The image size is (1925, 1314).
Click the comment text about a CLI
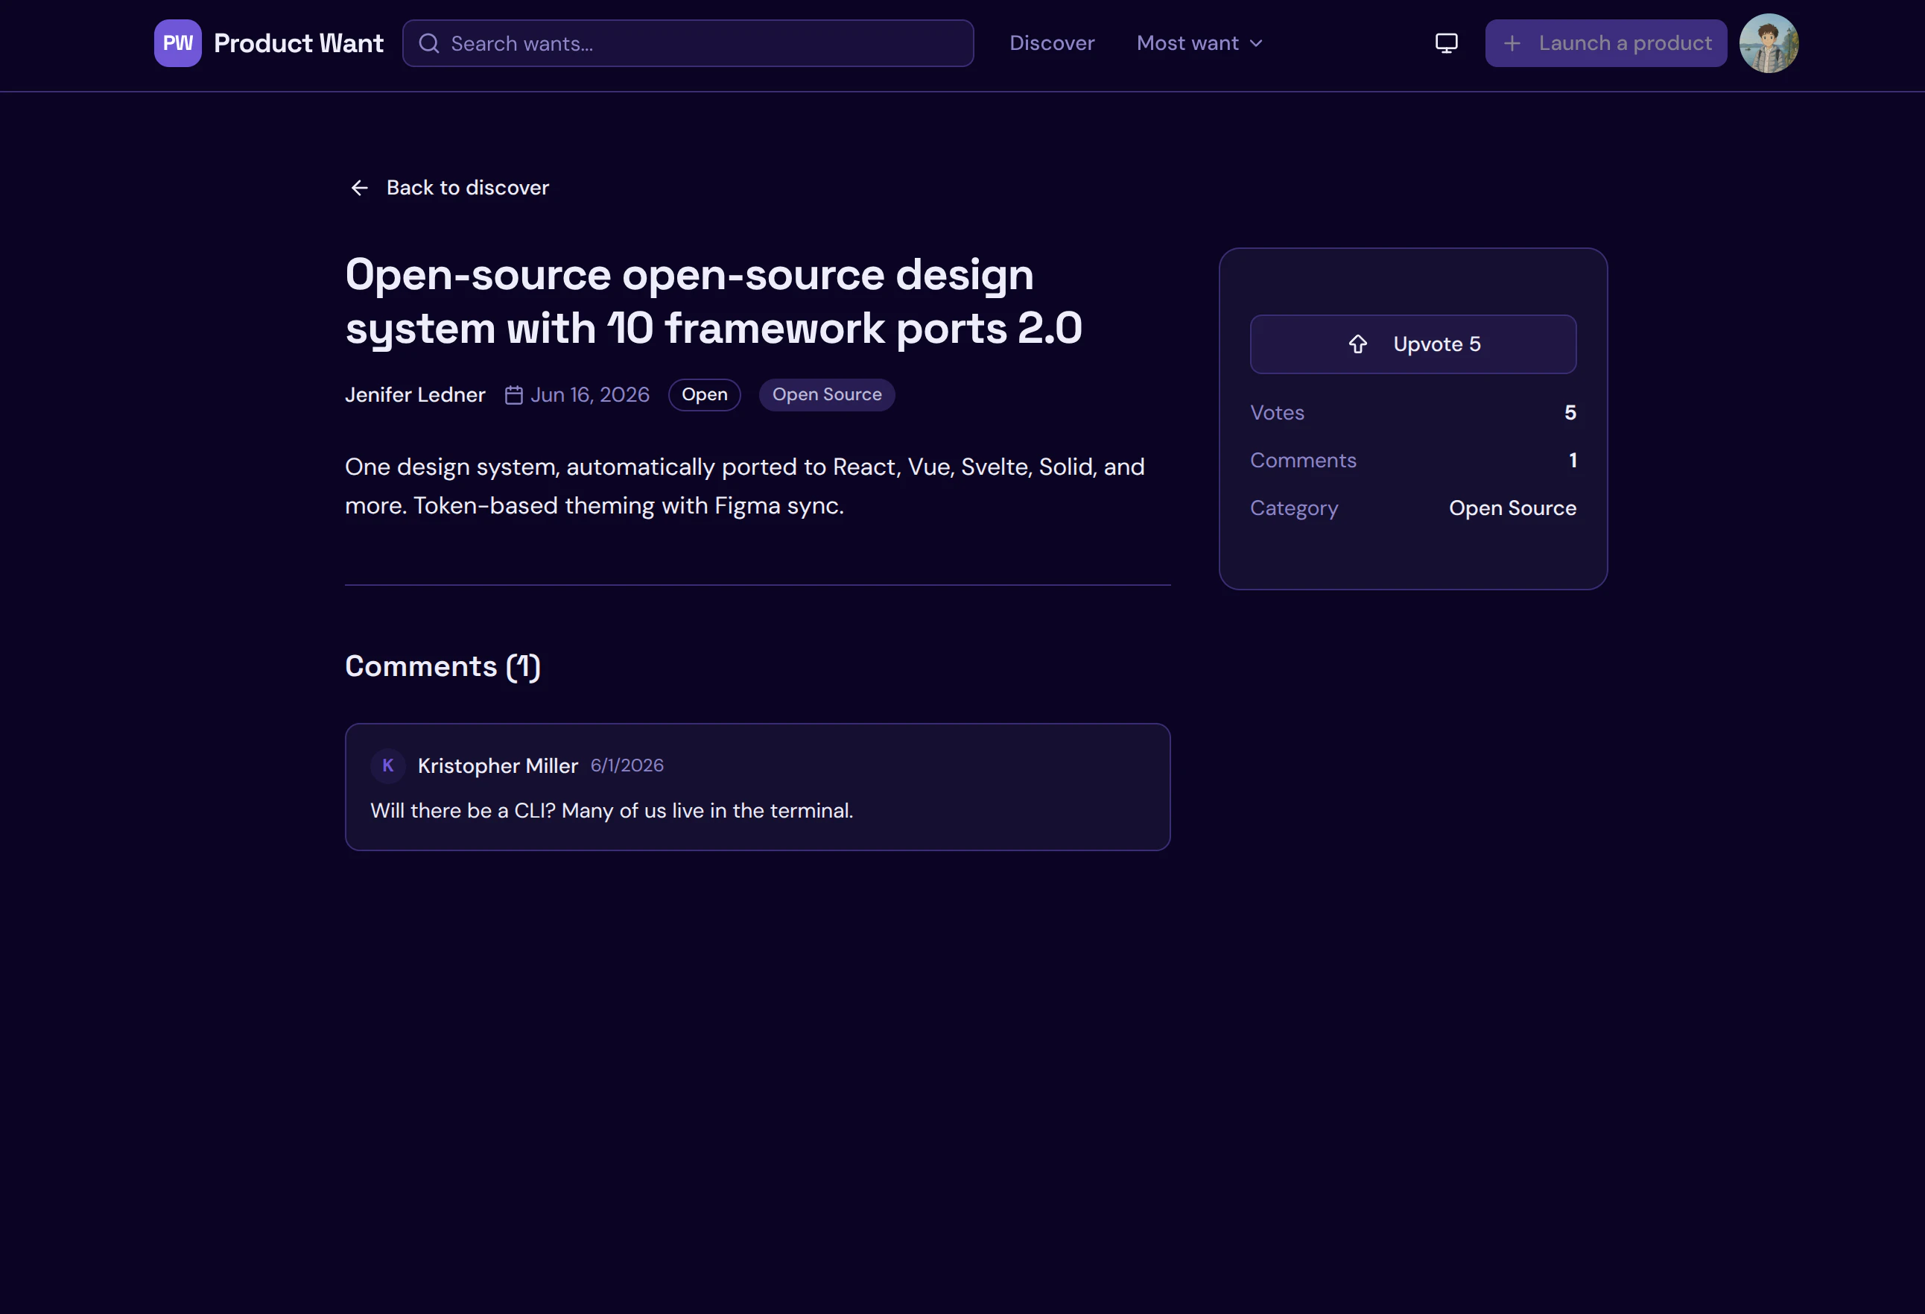pyautogui.click(x=612, y=810)
